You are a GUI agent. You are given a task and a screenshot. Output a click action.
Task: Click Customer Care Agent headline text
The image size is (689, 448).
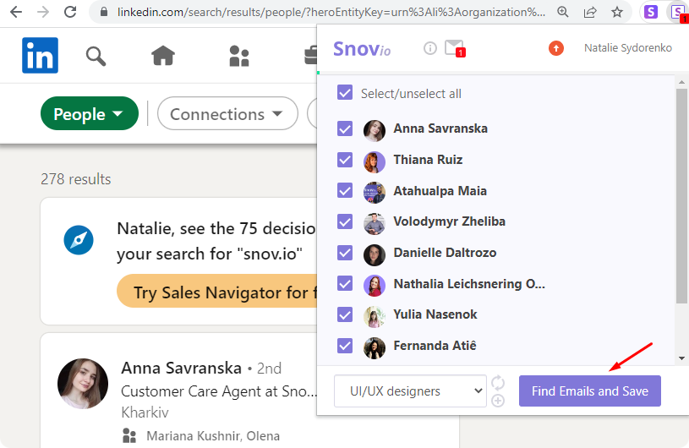point(219,391)
